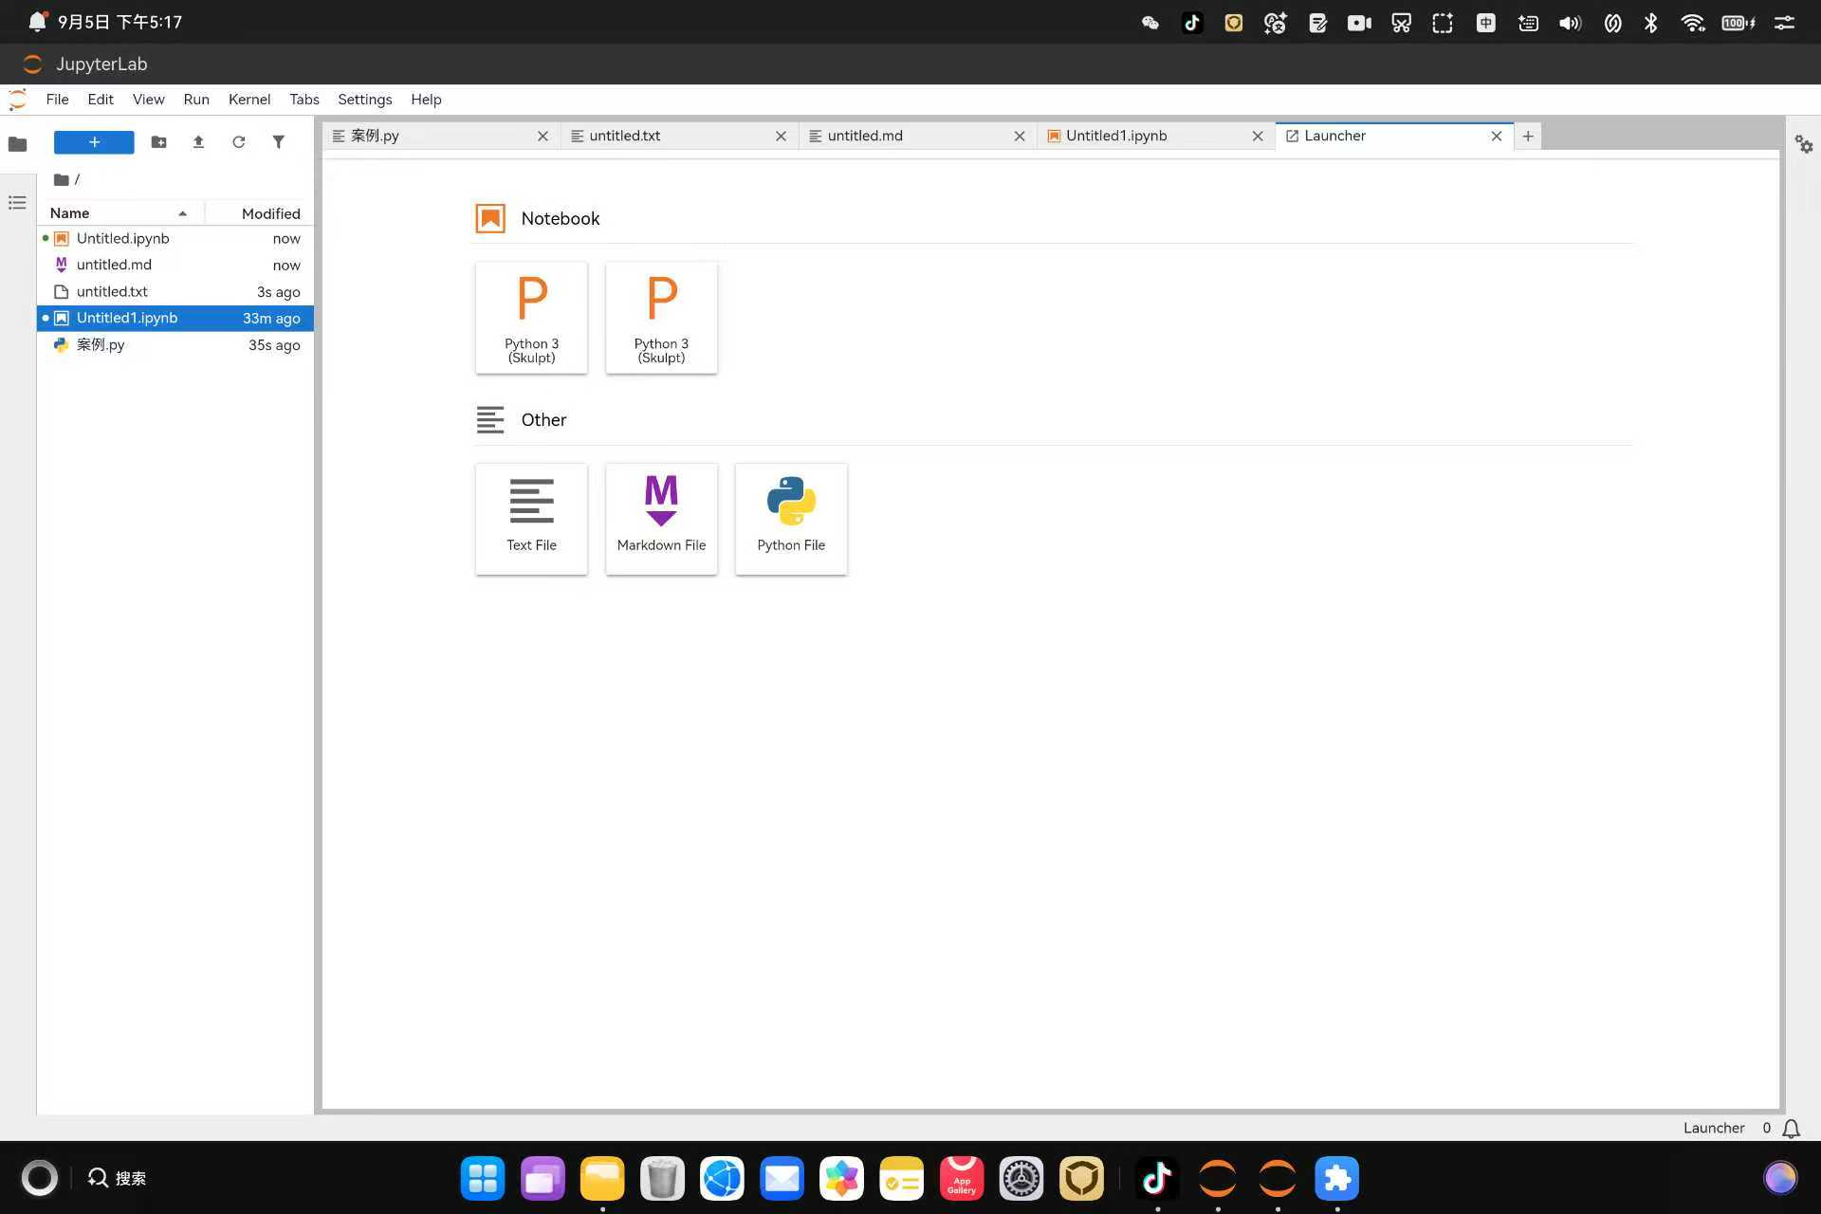Open the launchpad grid icon in dock
The width and height of the screenshot is (1821, 1214).
click(x=483, y=1179)
